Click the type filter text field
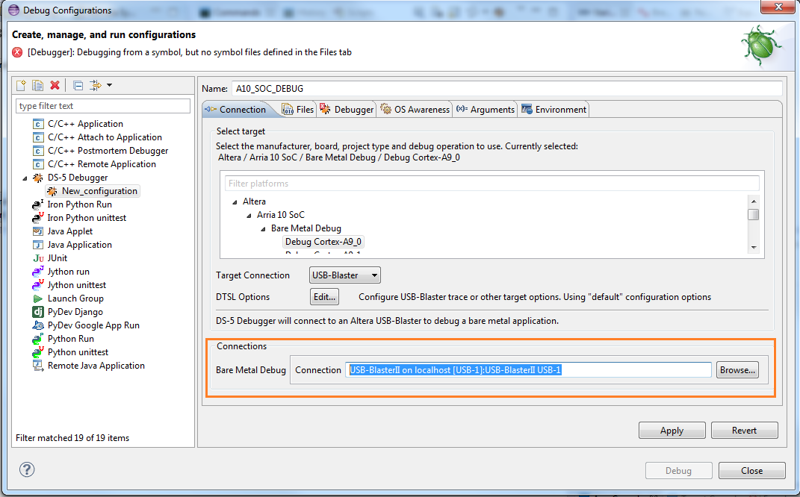The image size is (800, 497). (x=103, y=106)
